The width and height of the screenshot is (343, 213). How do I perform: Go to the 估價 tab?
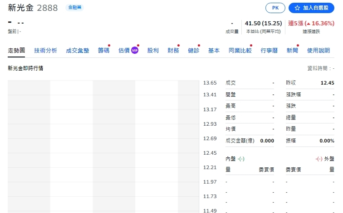(x=124, y=51)
